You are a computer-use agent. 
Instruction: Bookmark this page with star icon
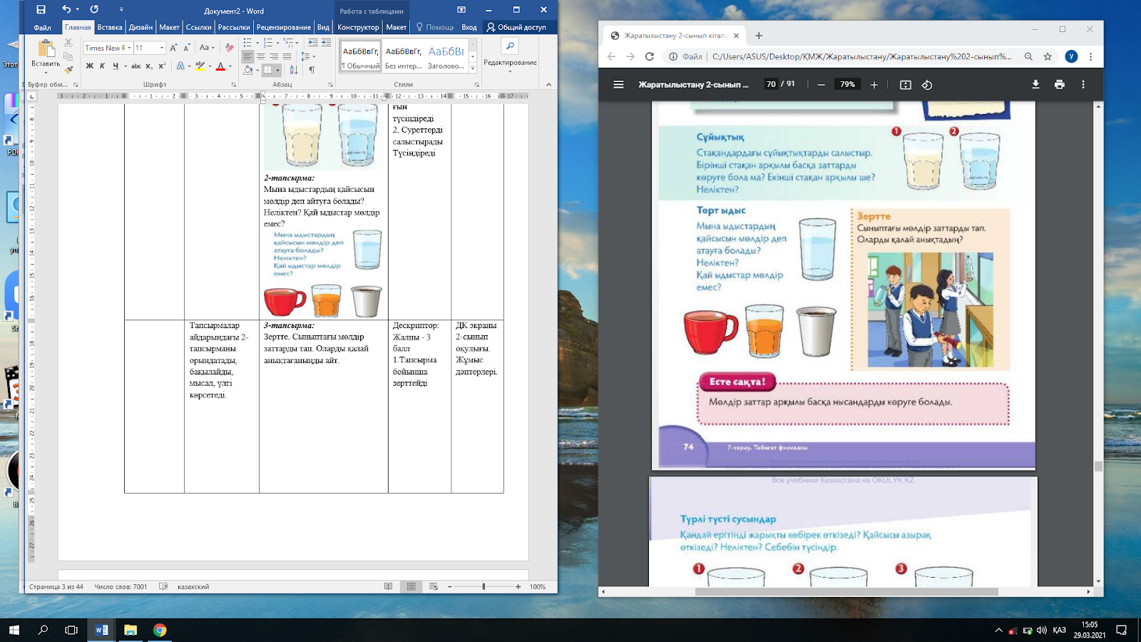(1048, 56)
